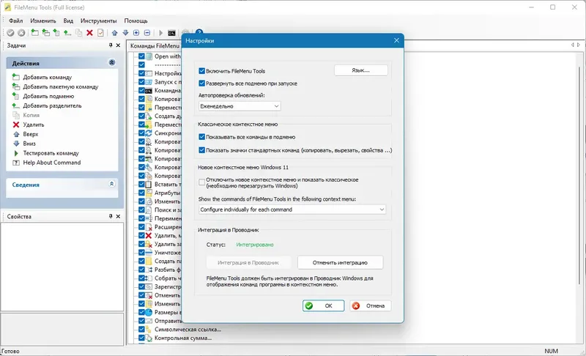
Task: Uncheck Показывать все команды в подменю
Action: pyautogui.click(x=202, y=137)
